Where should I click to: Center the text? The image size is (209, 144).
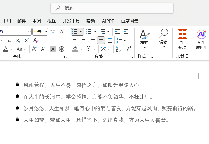[x=84, y=40]
